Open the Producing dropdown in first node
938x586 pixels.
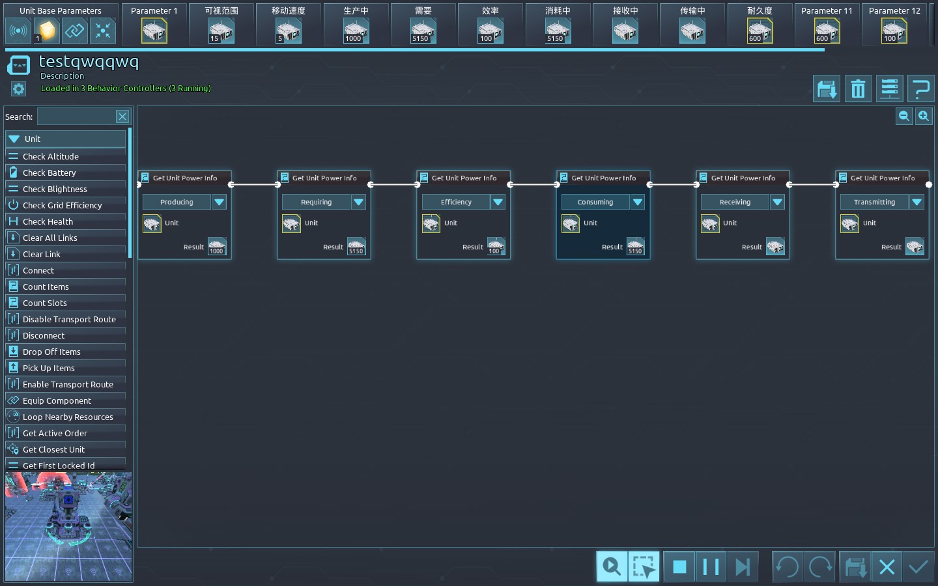(x=220, y=202)
